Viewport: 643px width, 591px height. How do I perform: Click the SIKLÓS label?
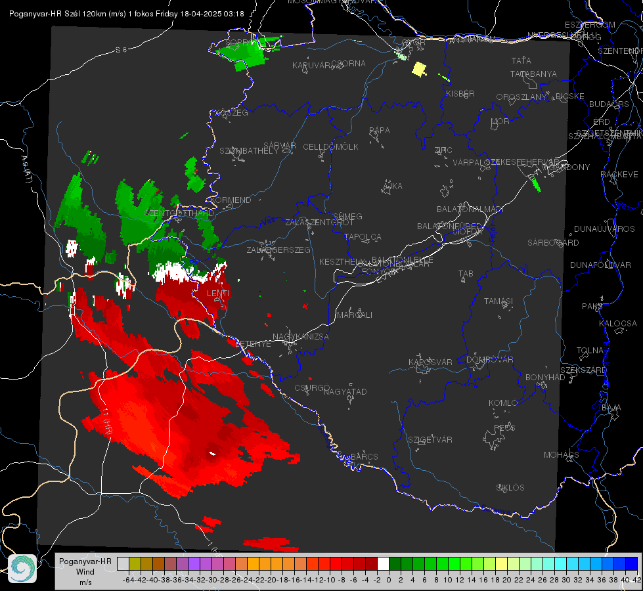coord(510,488)
